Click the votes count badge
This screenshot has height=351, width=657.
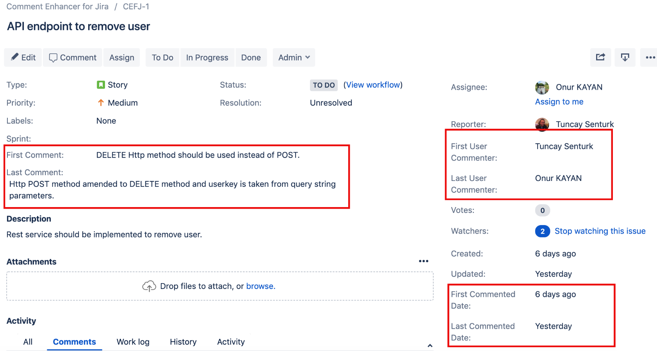pyautogui.click(x=543, y=211)
